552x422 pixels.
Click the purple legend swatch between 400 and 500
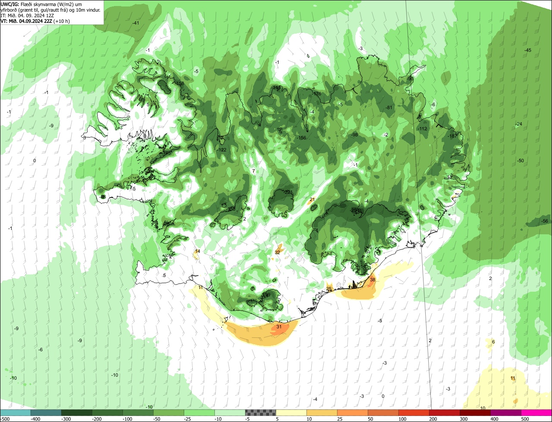tap(505, 413)
